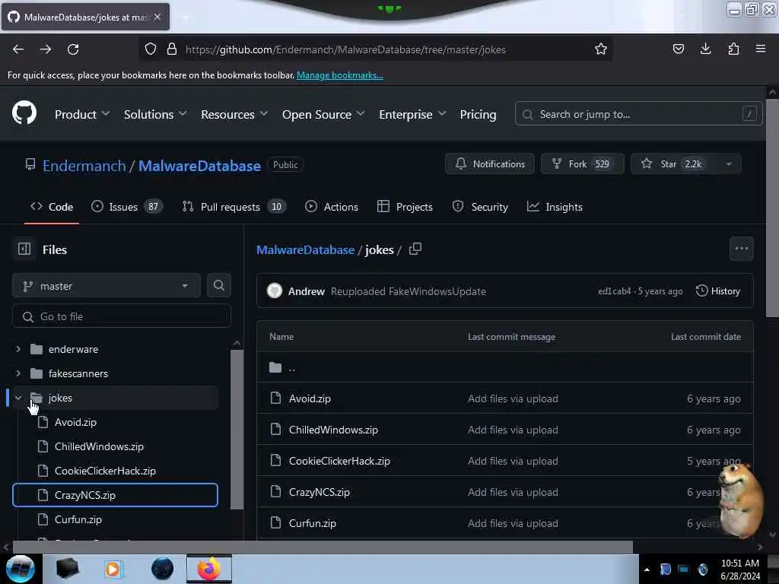Viewport: 779px width, 584px height.
Task: Open the three-dots more options button
Action: pos(741,249)
